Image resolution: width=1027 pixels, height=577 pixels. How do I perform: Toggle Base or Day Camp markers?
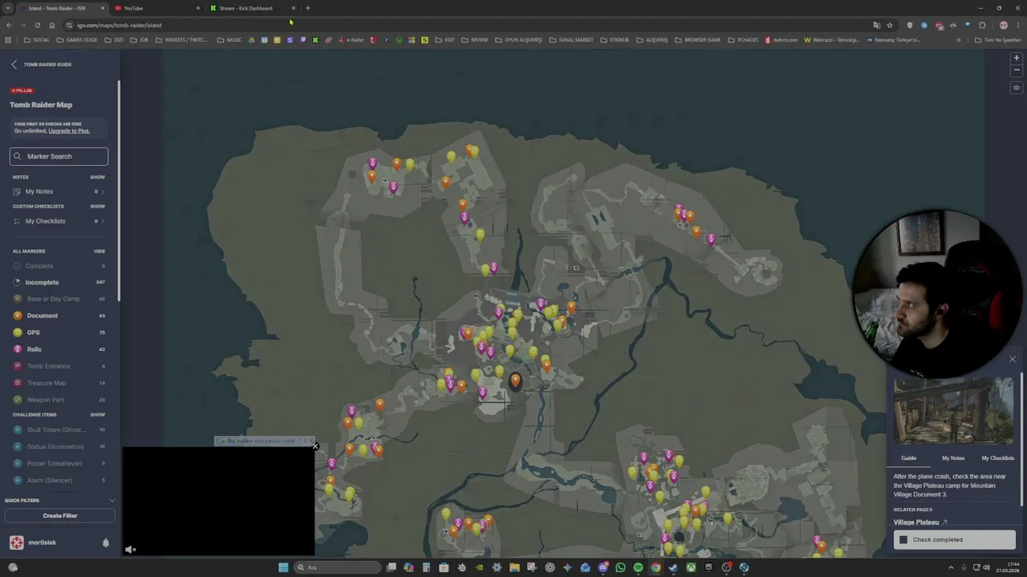[59, 299]
